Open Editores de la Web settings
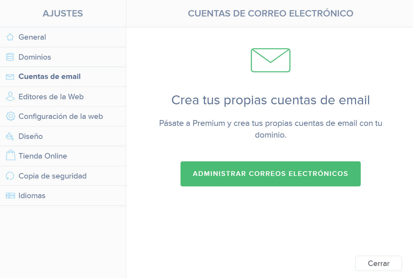 pos(51,96)
